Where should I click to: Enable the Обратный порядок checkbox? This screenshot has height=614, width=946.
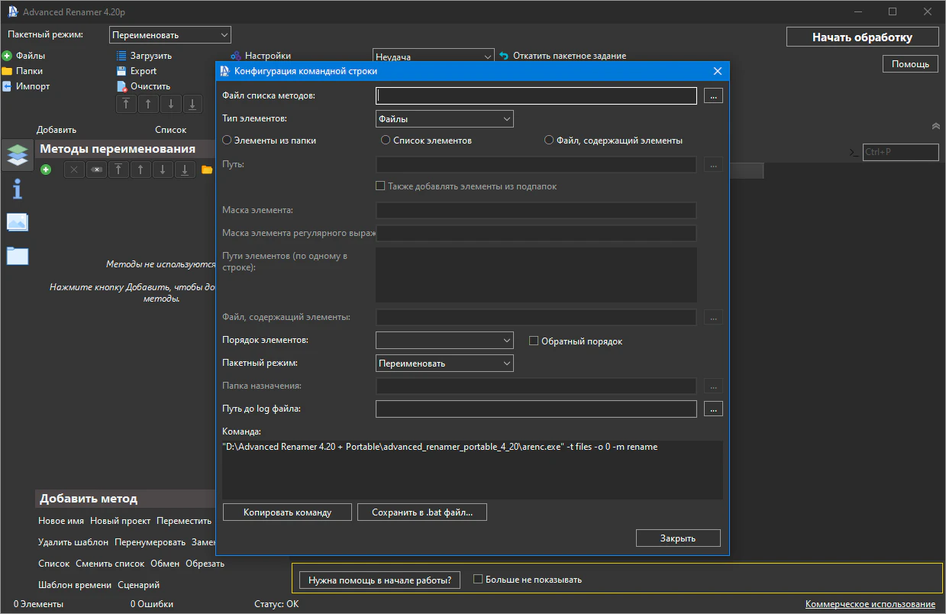(x=534, y=341)
